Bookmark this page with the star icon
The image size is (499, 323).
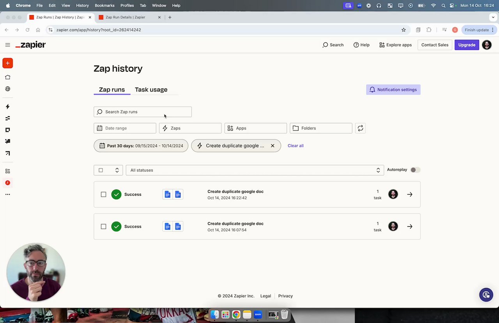click(403, 30)
